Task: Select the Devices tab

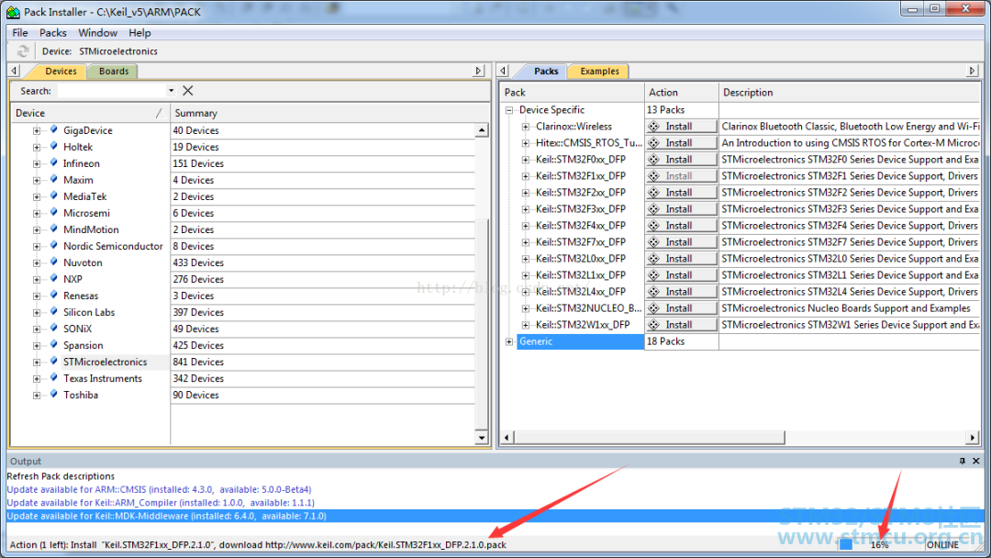Action: click(61, 72)
